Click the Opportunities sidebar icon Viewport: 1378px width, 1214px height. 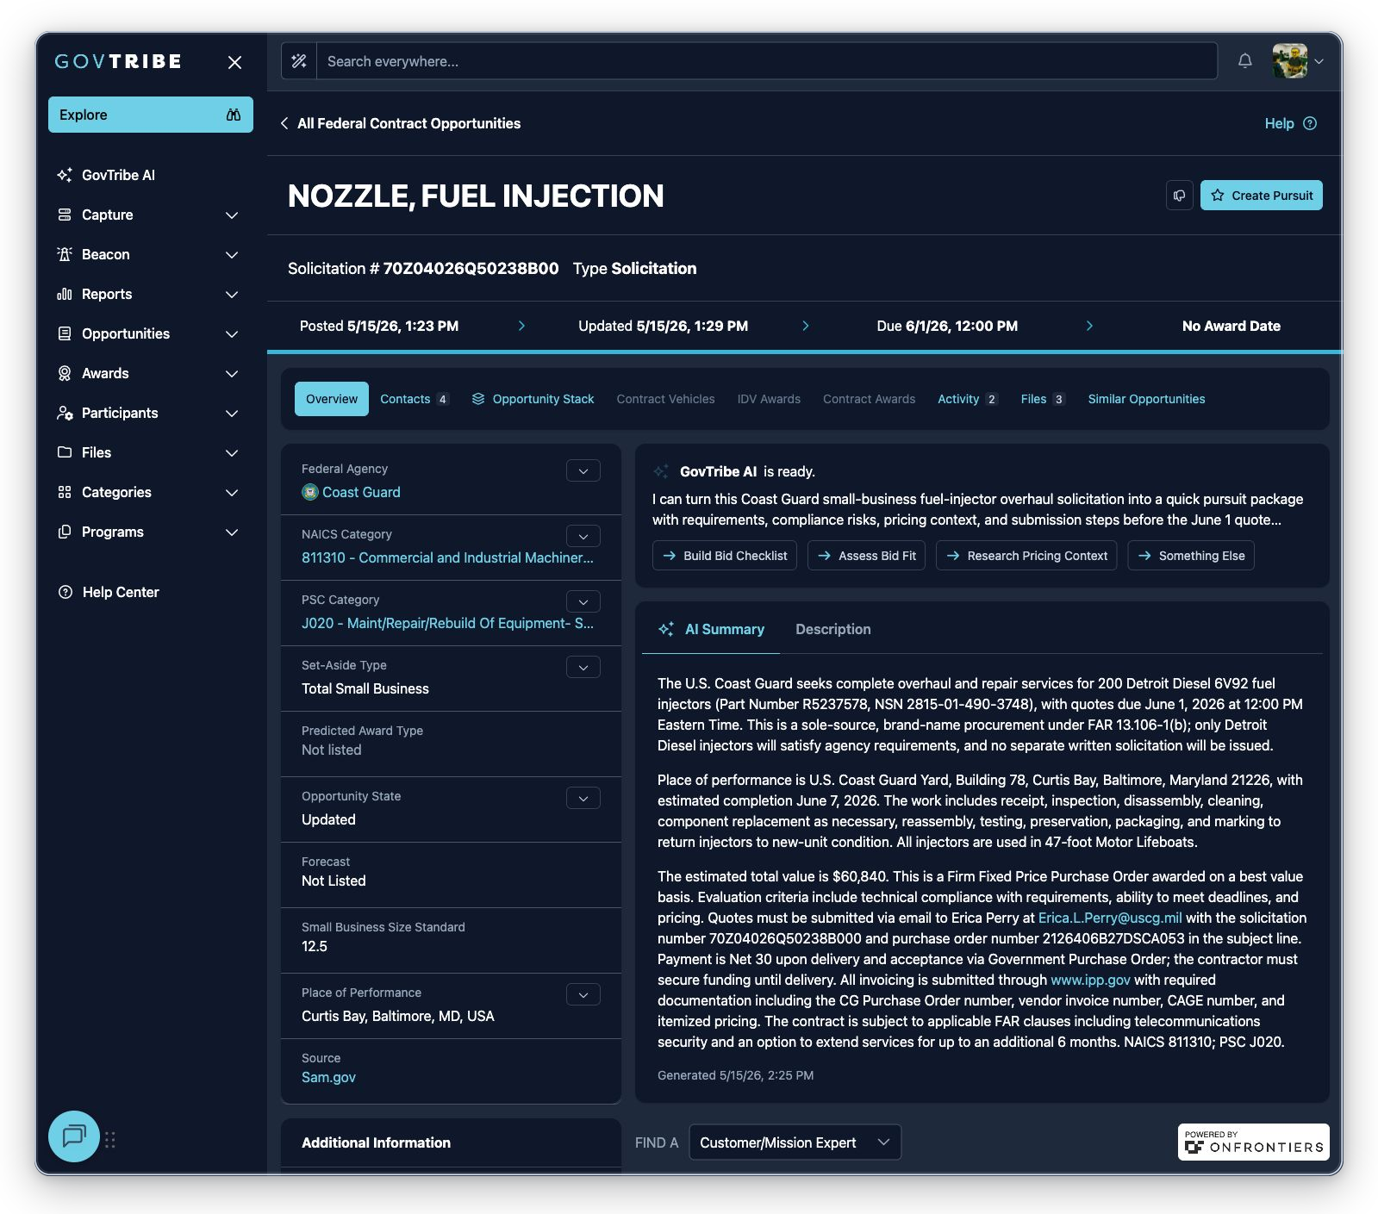(x=65, y=333)
